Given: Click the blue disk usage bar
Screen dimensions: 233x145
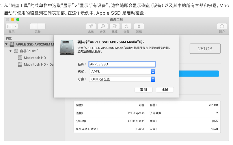Looking at the screenshot, I should pyautogui.click(x=199, y=74).
